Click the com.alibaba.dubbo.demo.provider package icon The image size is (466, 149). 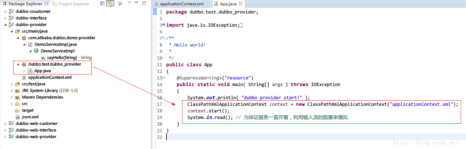[x=24, y=38]
